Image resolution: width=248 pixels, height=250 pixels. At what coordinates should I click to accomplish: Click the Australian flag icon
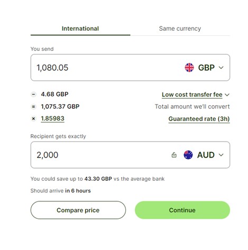point(188,155)
